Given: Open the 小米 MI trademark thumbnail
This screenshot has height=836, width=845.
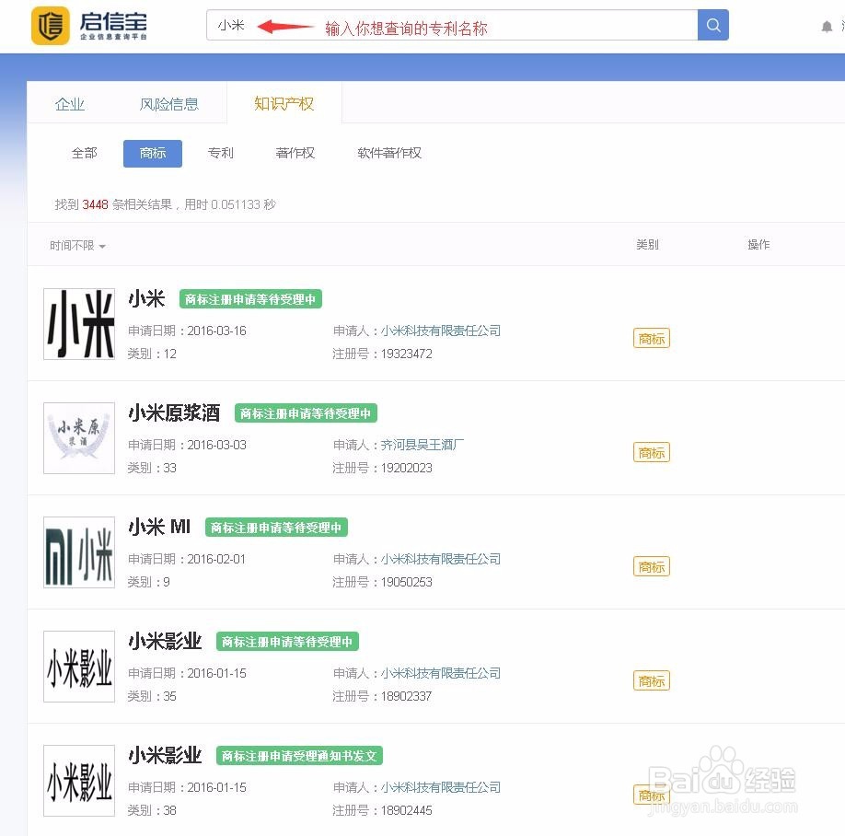Looking at the screenshot, I should 79,552.
